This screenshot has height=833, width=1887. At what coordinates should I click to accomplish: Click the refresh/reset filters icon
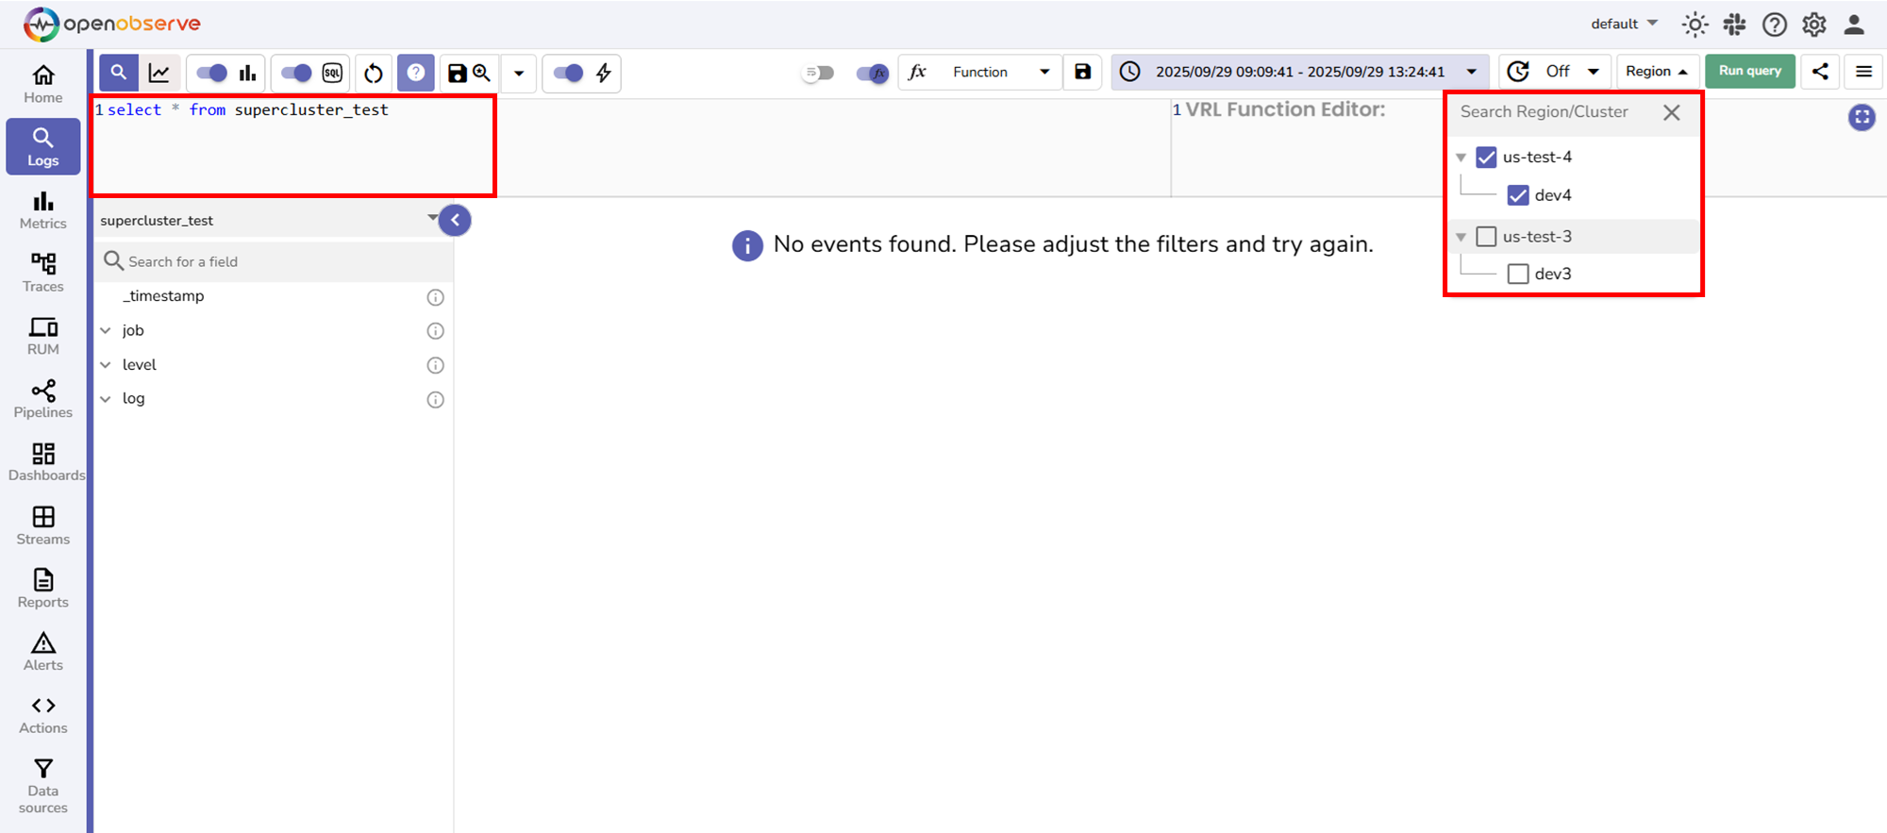374,73
